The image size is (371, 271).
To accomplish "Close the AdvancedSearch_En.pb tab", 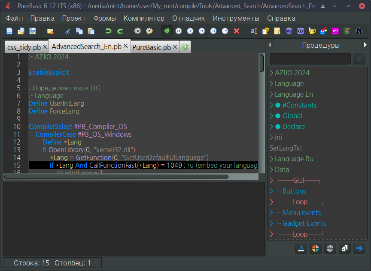I will pyautogui.click(x=126, y=46).
